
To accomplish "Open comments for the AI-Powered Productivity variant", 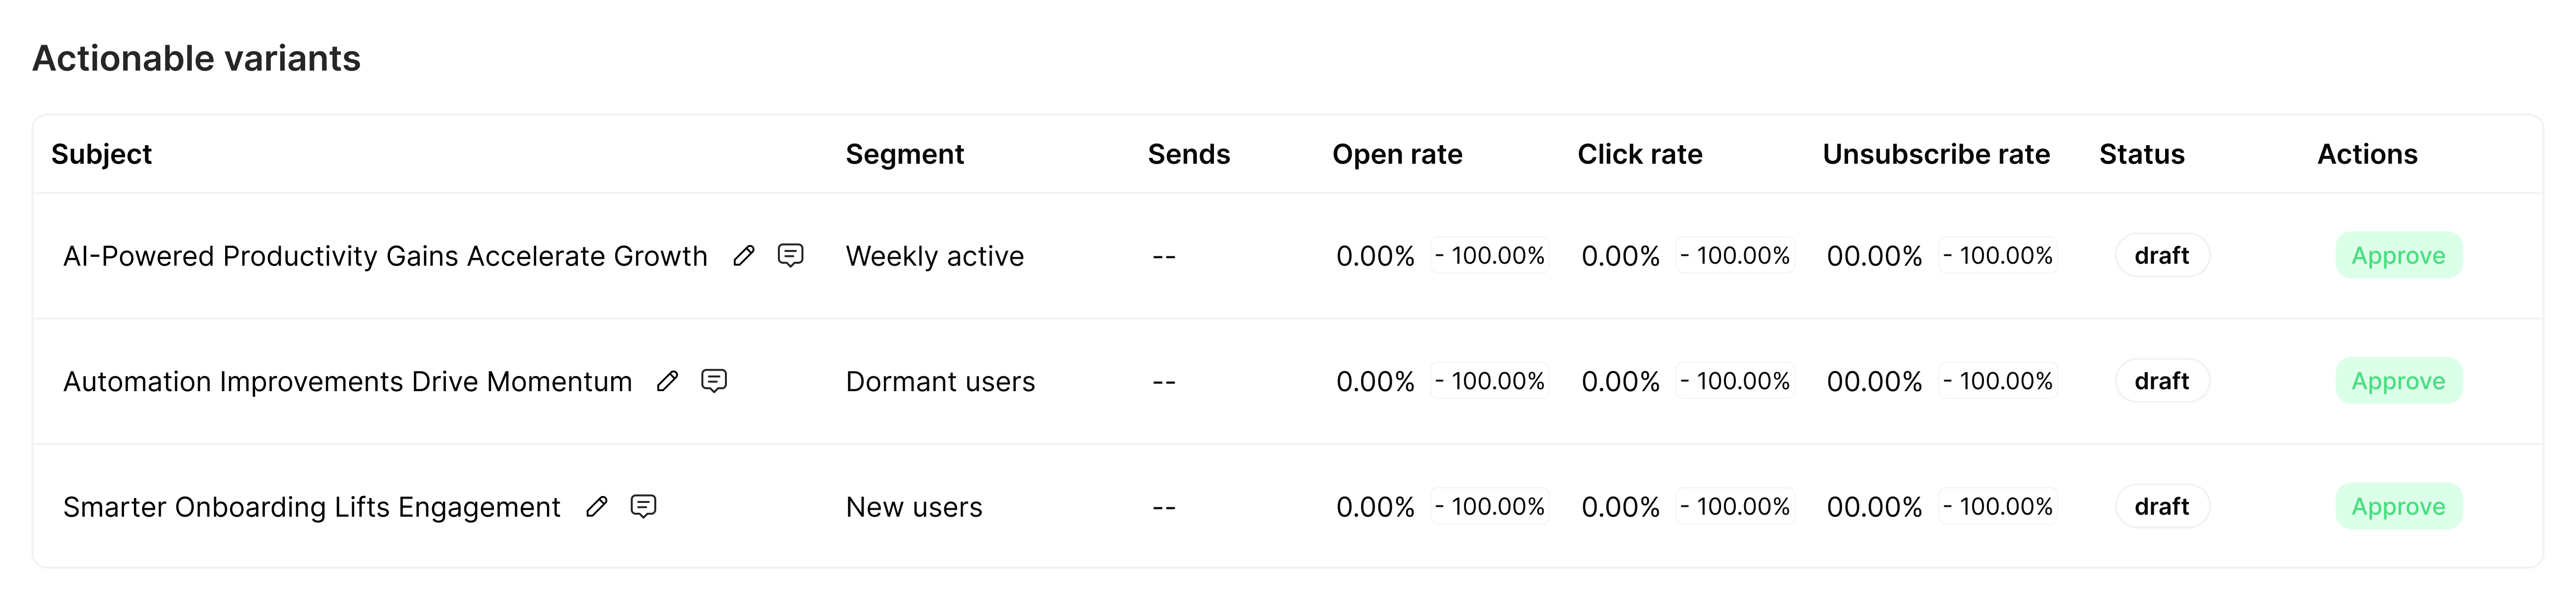I will click(790, 256).
